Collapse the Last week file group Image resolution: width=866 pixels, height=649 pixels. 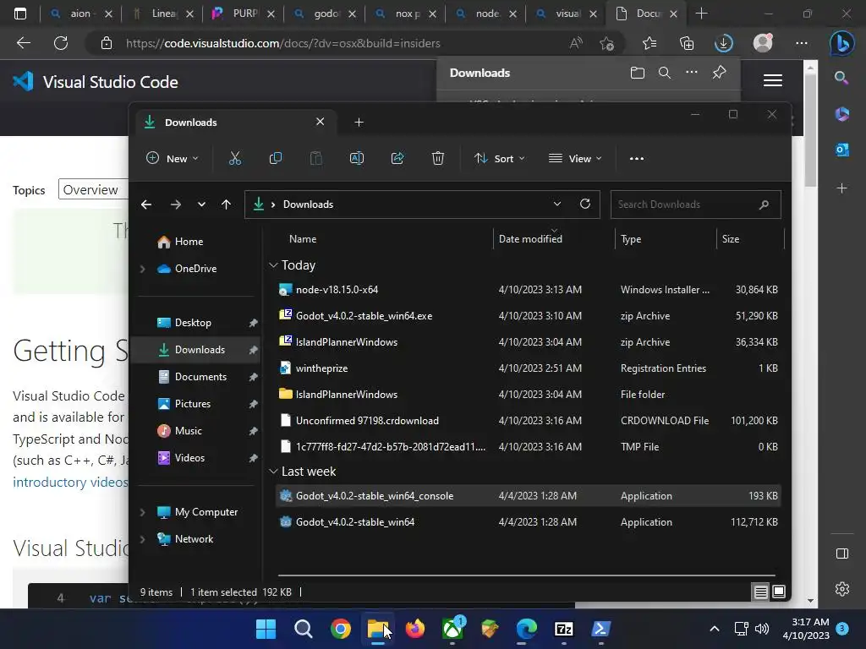pos(273,472)
